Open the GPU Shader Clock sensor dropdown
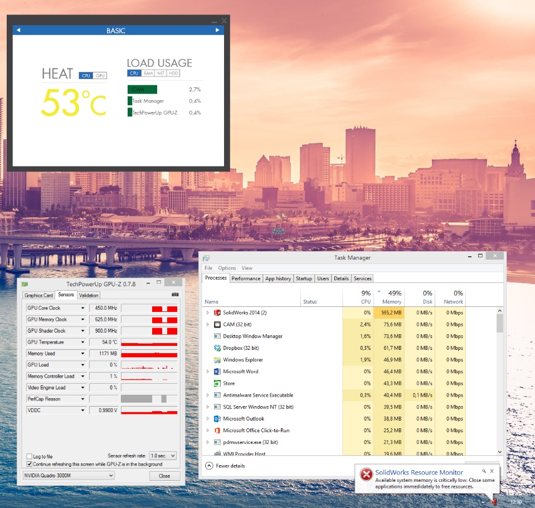 [x=82, y=331]
